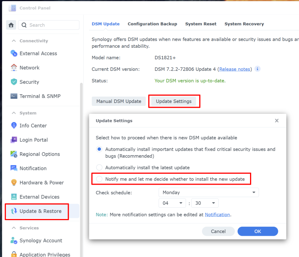Click the Home icon in Control Panel

pyautogui.click(x=11, y=25)
